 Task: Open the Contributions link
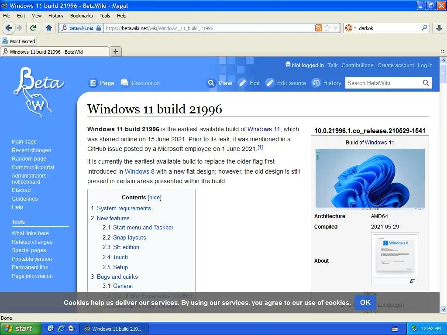coord(357,65)
